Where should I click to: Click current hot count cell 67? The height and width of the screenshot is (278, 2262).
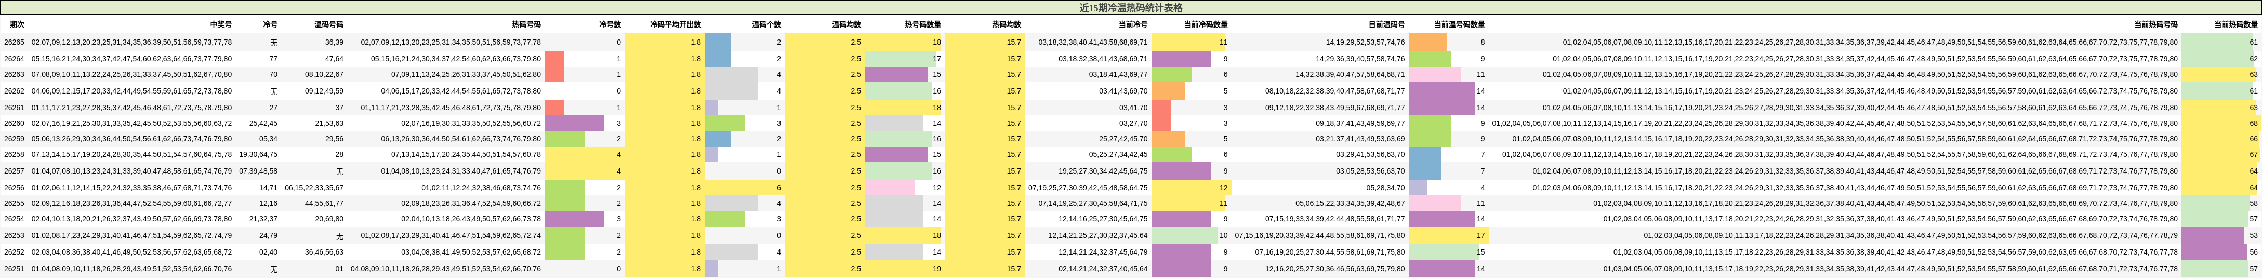pyautogui.click(x=2253, y=154)
